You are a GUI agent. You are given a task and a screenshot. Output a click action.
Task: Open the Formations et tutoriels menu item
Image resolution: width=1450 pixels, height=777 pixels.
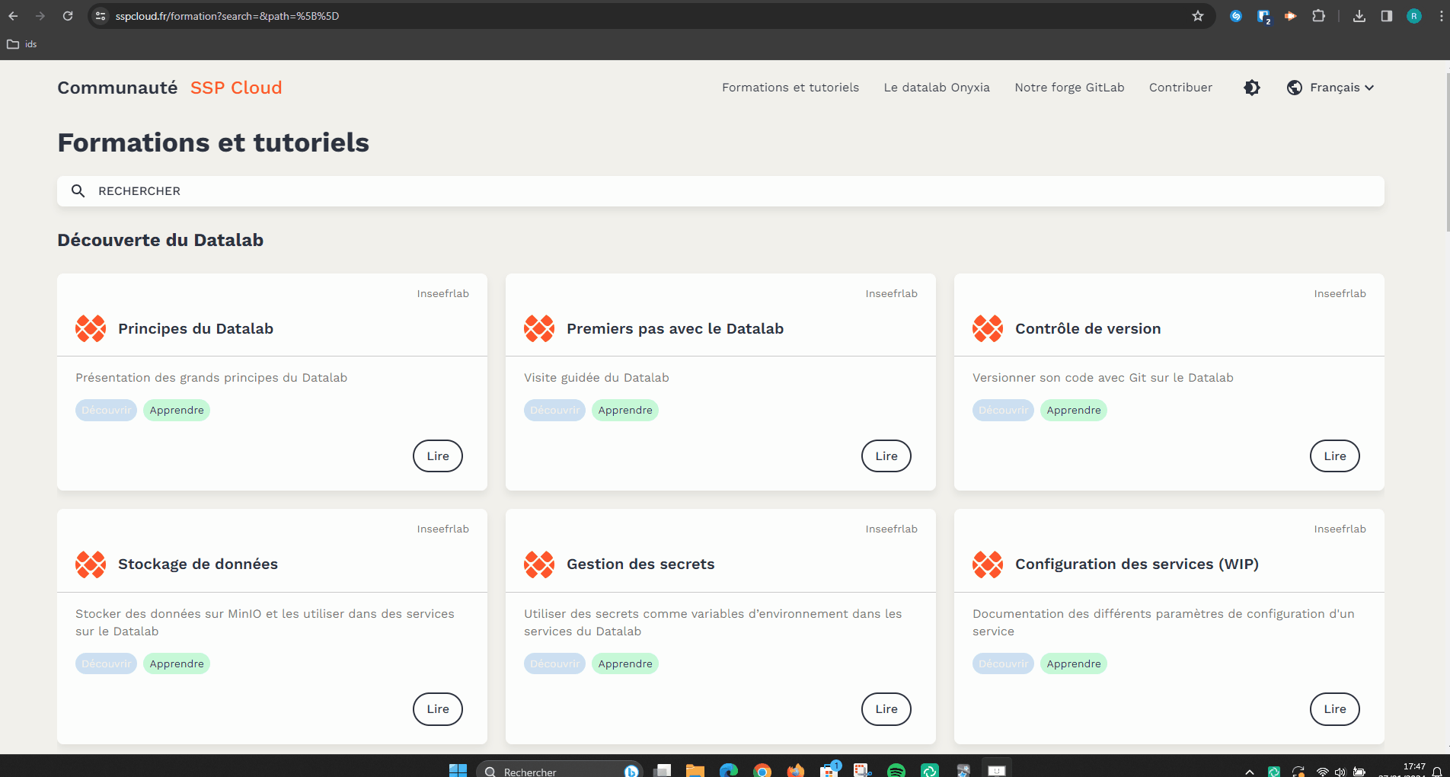pyautogui.click(x=790, y=88)
